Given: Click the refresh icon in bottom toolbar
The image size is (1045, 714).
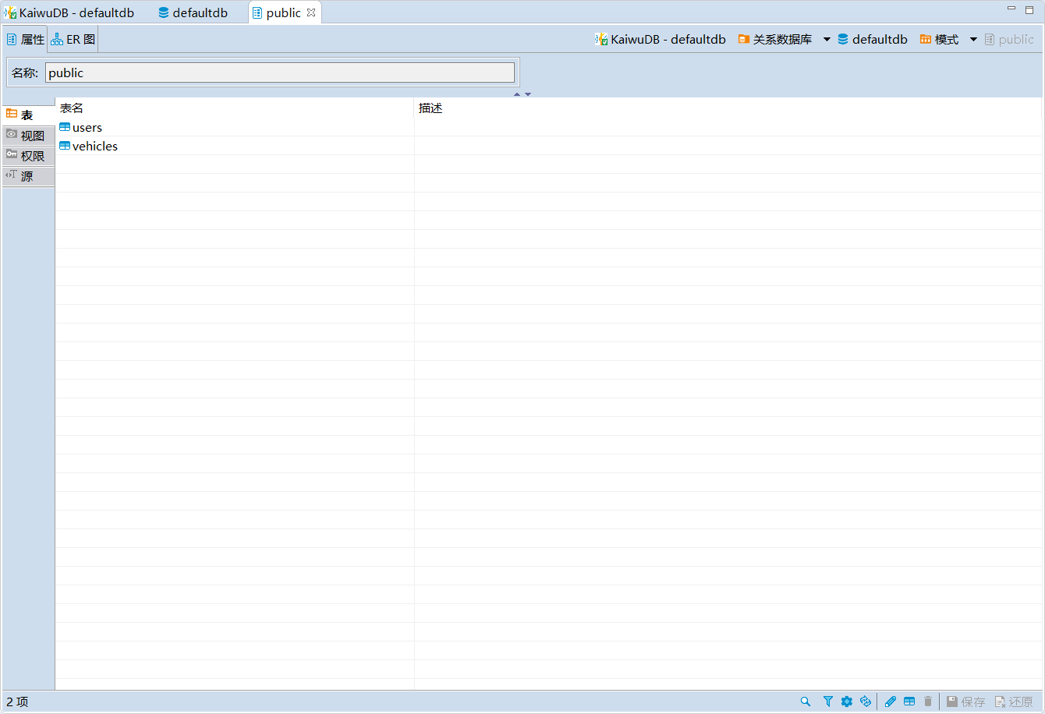Looking at the screenshot, I should [865, 702].
